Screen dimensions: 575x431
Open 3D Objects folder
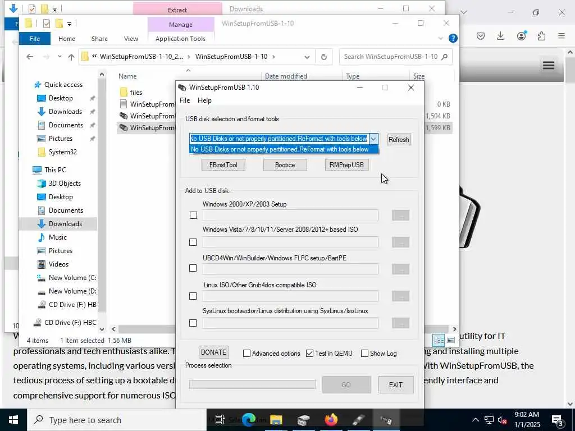click(x=65, y=184)
